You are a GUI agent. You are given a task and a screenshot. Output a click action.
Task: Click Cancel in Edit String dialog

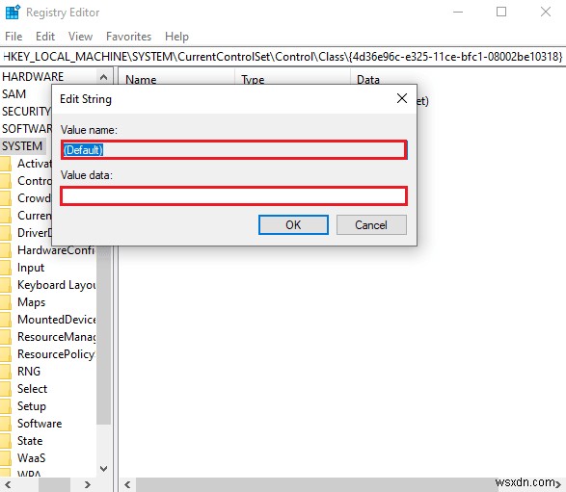(x=371, y=225)
